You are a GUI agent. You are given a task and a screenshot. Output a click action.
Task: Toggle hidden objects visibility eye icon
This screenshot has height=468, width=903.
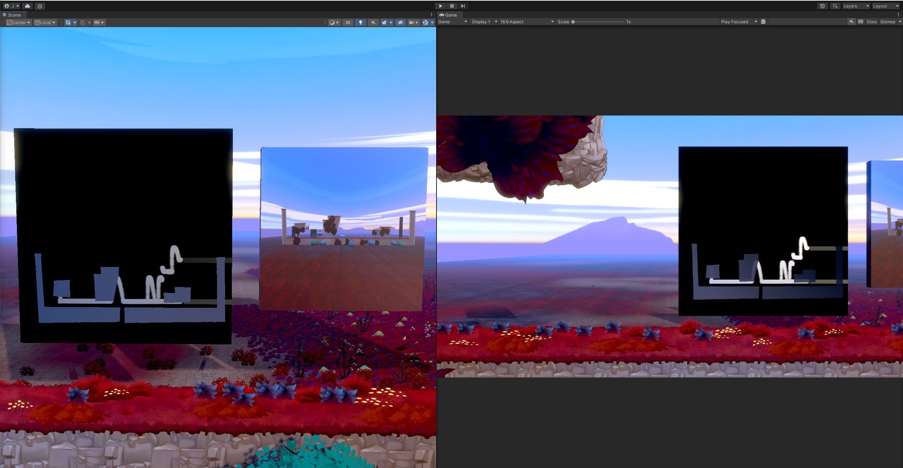(x=400, y=23)
